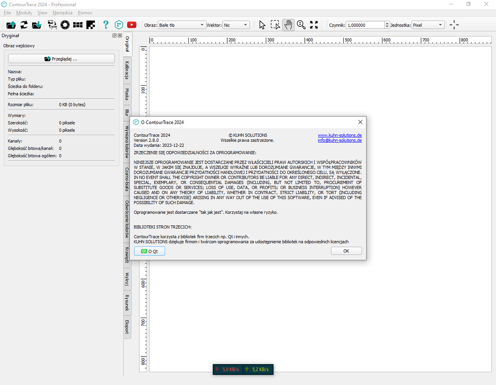The height and width of the screenshot is (385, 496).
Task: Click the 'Rozmiar pliku:' label
Action: [21, 104]
